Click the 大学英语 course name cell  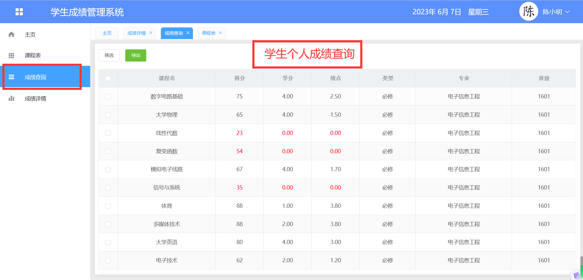tap(167, 242)
